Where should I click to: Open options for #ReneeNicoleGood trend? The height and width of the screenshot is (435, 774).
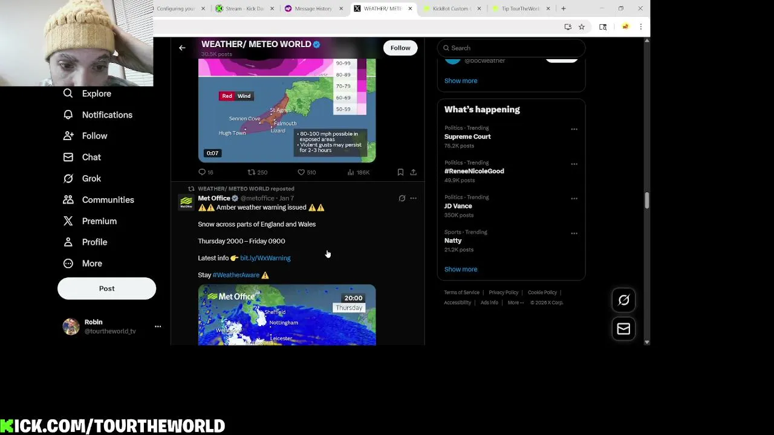point(574,164)
